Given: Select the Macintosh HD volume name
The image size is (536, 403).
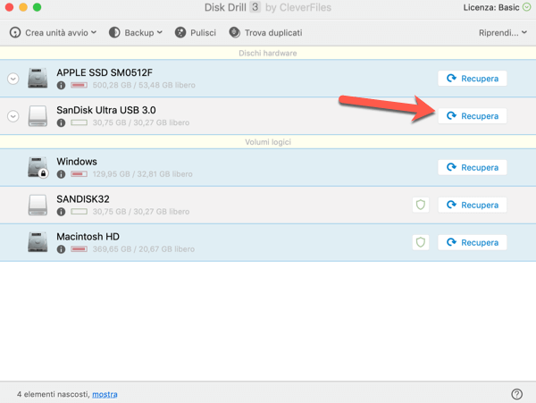Looking at the screenshot, I should tap(88, 237).
